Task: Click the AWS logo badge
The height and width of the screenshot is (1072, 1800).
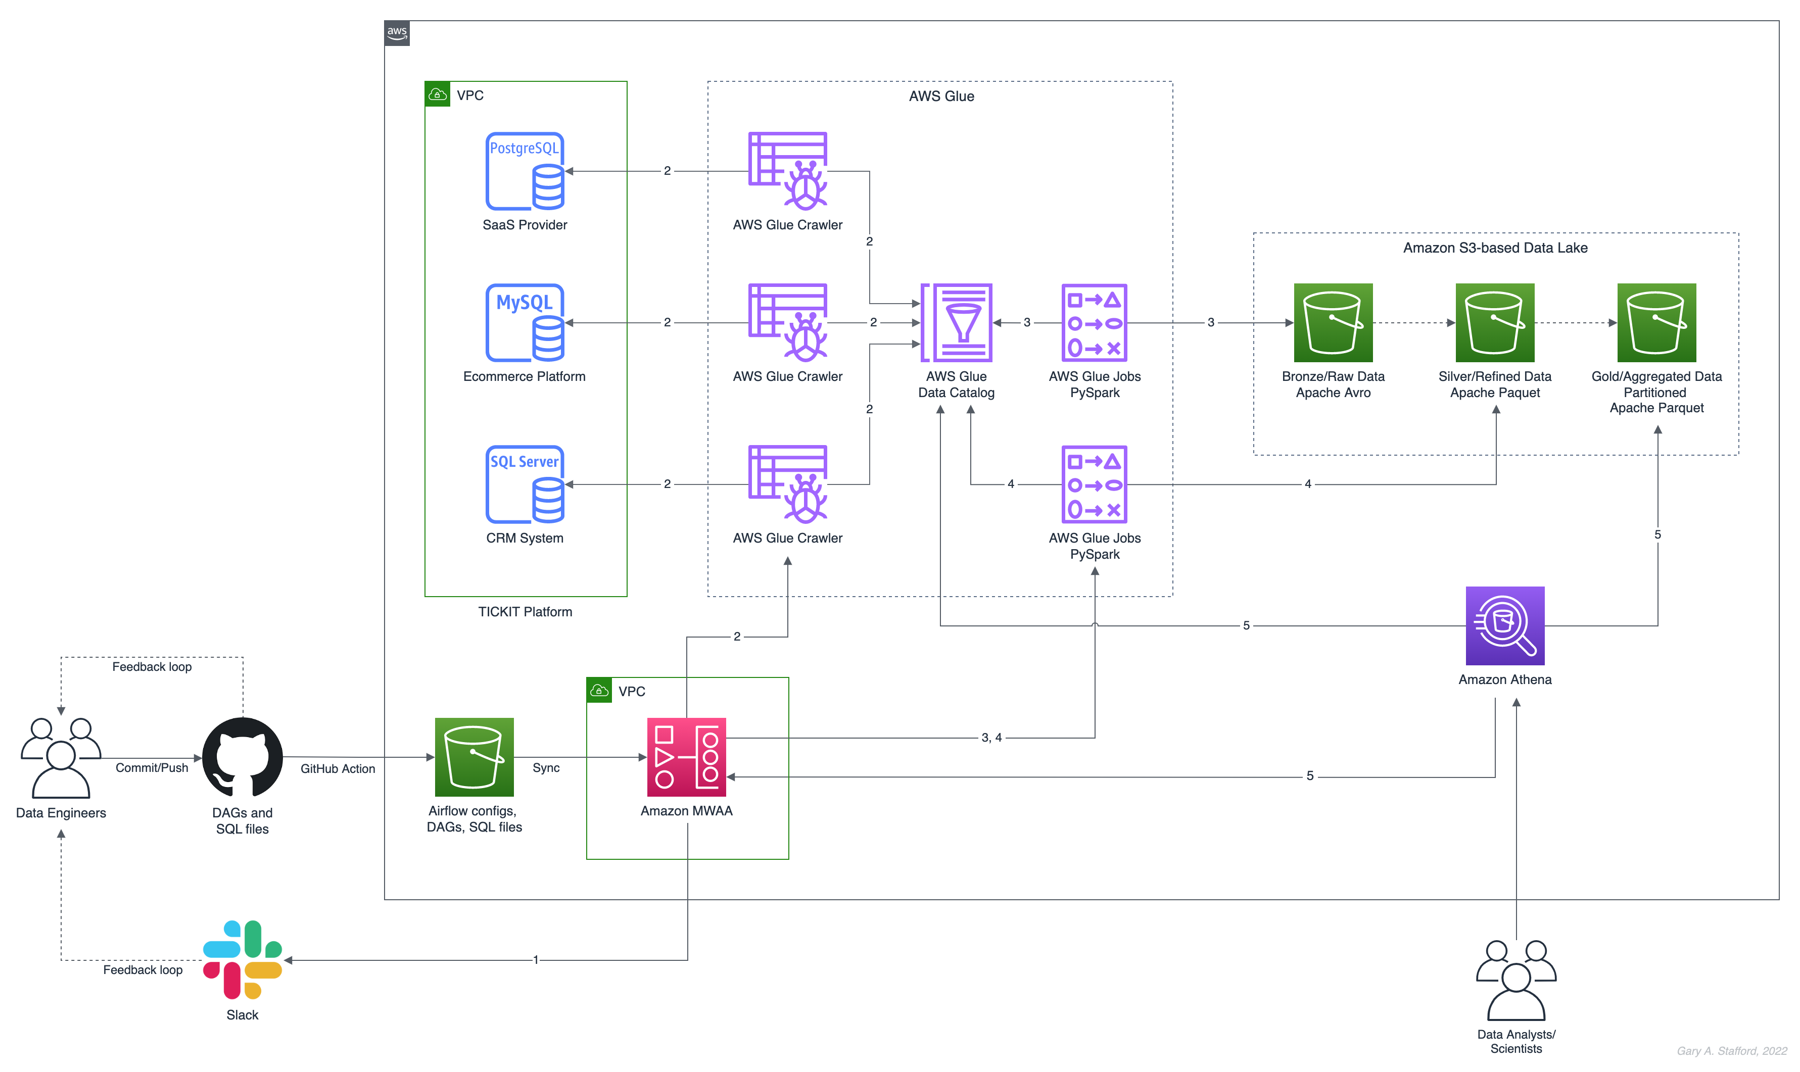Action: click(397, 33)
